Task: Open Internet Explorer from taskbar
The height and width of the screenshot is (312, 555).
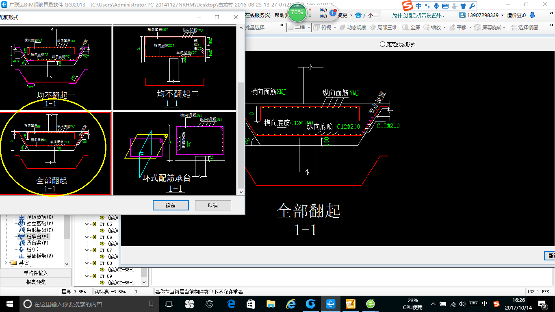Action: pyautogui.click(x=291, y=303)
